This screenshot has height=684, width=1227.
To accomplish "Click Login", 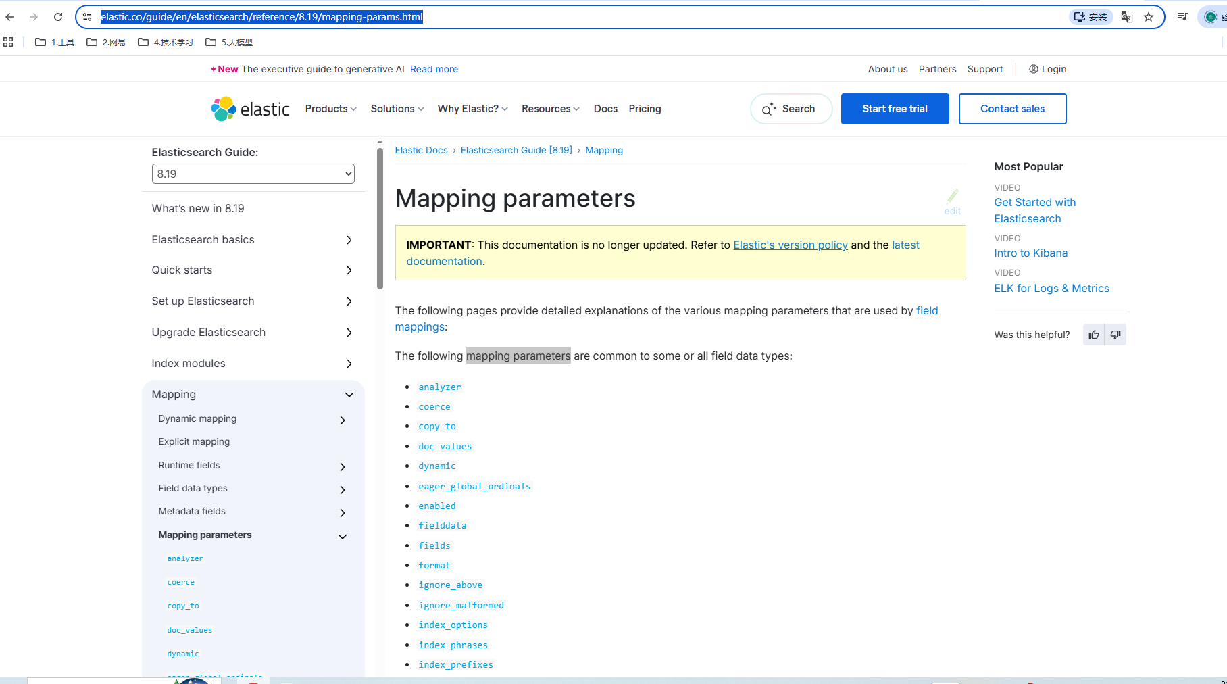I will click(1047, 69).
